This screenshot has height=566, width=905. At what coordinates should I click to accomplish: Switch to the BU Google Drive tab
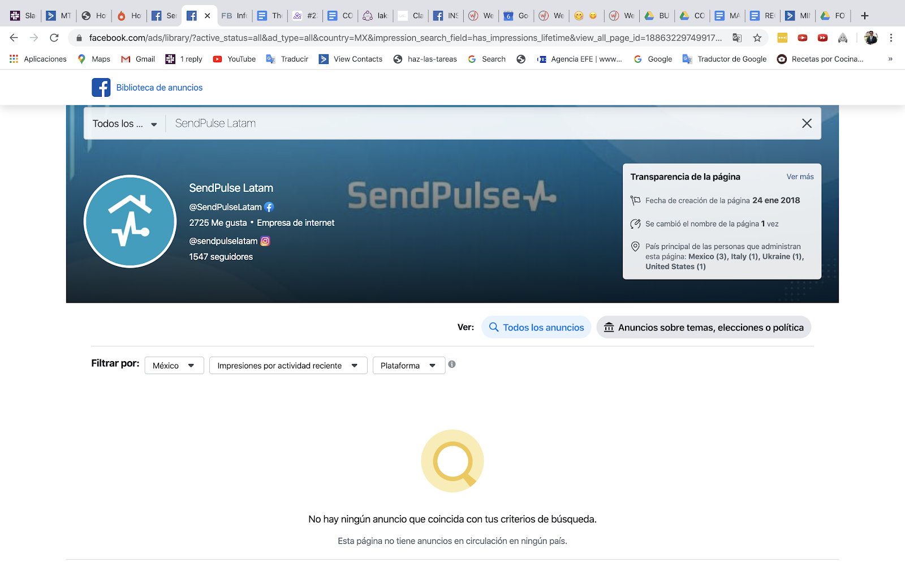(x=656, y=16)
